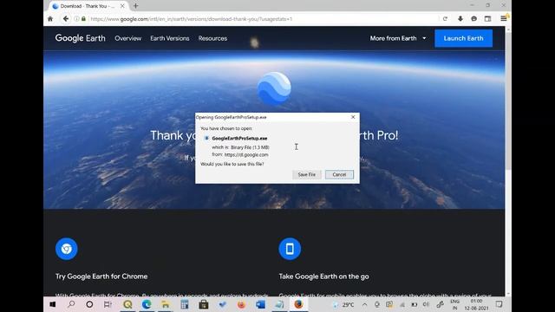Open Microsoft Word from the taskbar
Viewport: 555px width, 312px height.
click(x=260, y=304)
